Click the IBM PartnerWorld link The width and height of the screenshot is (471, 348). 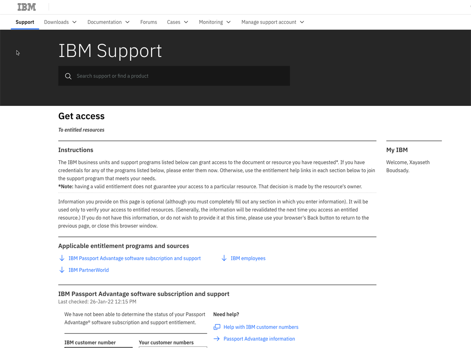coord(88,270)
